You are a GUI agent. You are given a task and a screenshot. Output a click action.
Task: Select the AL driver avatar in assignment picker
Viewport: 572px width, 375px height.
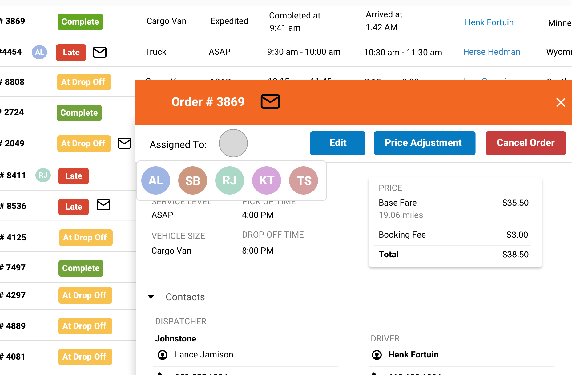[x=156, y=180]
